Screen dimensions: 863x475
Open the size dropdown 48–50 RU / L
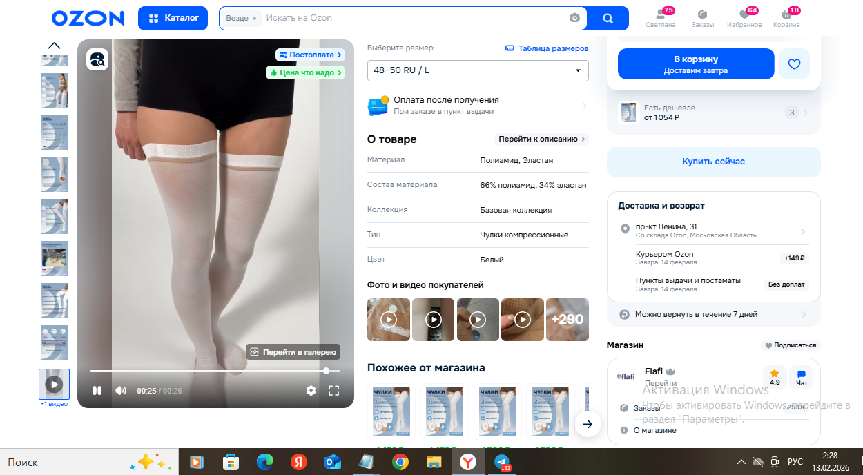point(478,70)
